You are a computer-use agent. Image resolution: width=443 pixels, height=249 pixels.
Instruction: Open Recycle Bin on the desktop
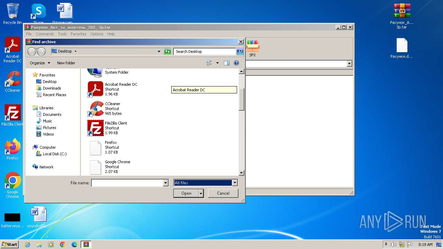tap(12, 14)
